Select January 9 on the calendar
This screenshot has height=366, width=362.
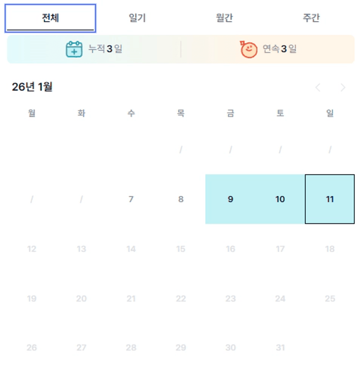pyautogui.click(x=230, y=199)
